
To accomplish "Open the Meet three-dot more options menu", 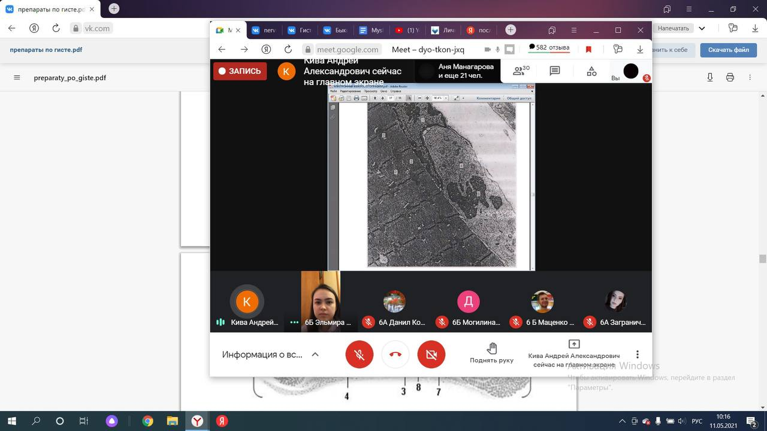I will point(638,354).
